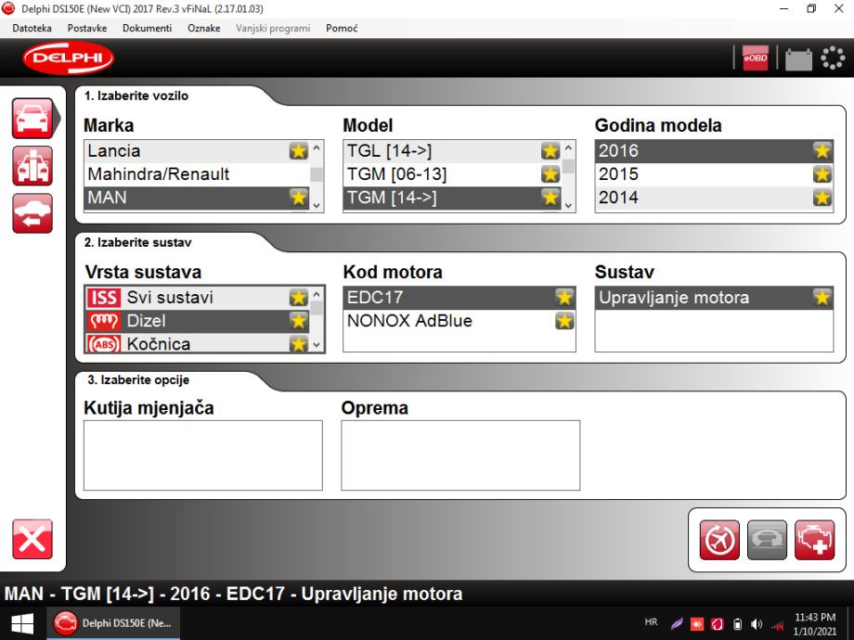Choose model year 2015
The width and height of the screenshot is (854, 640).
click(714, 174)
